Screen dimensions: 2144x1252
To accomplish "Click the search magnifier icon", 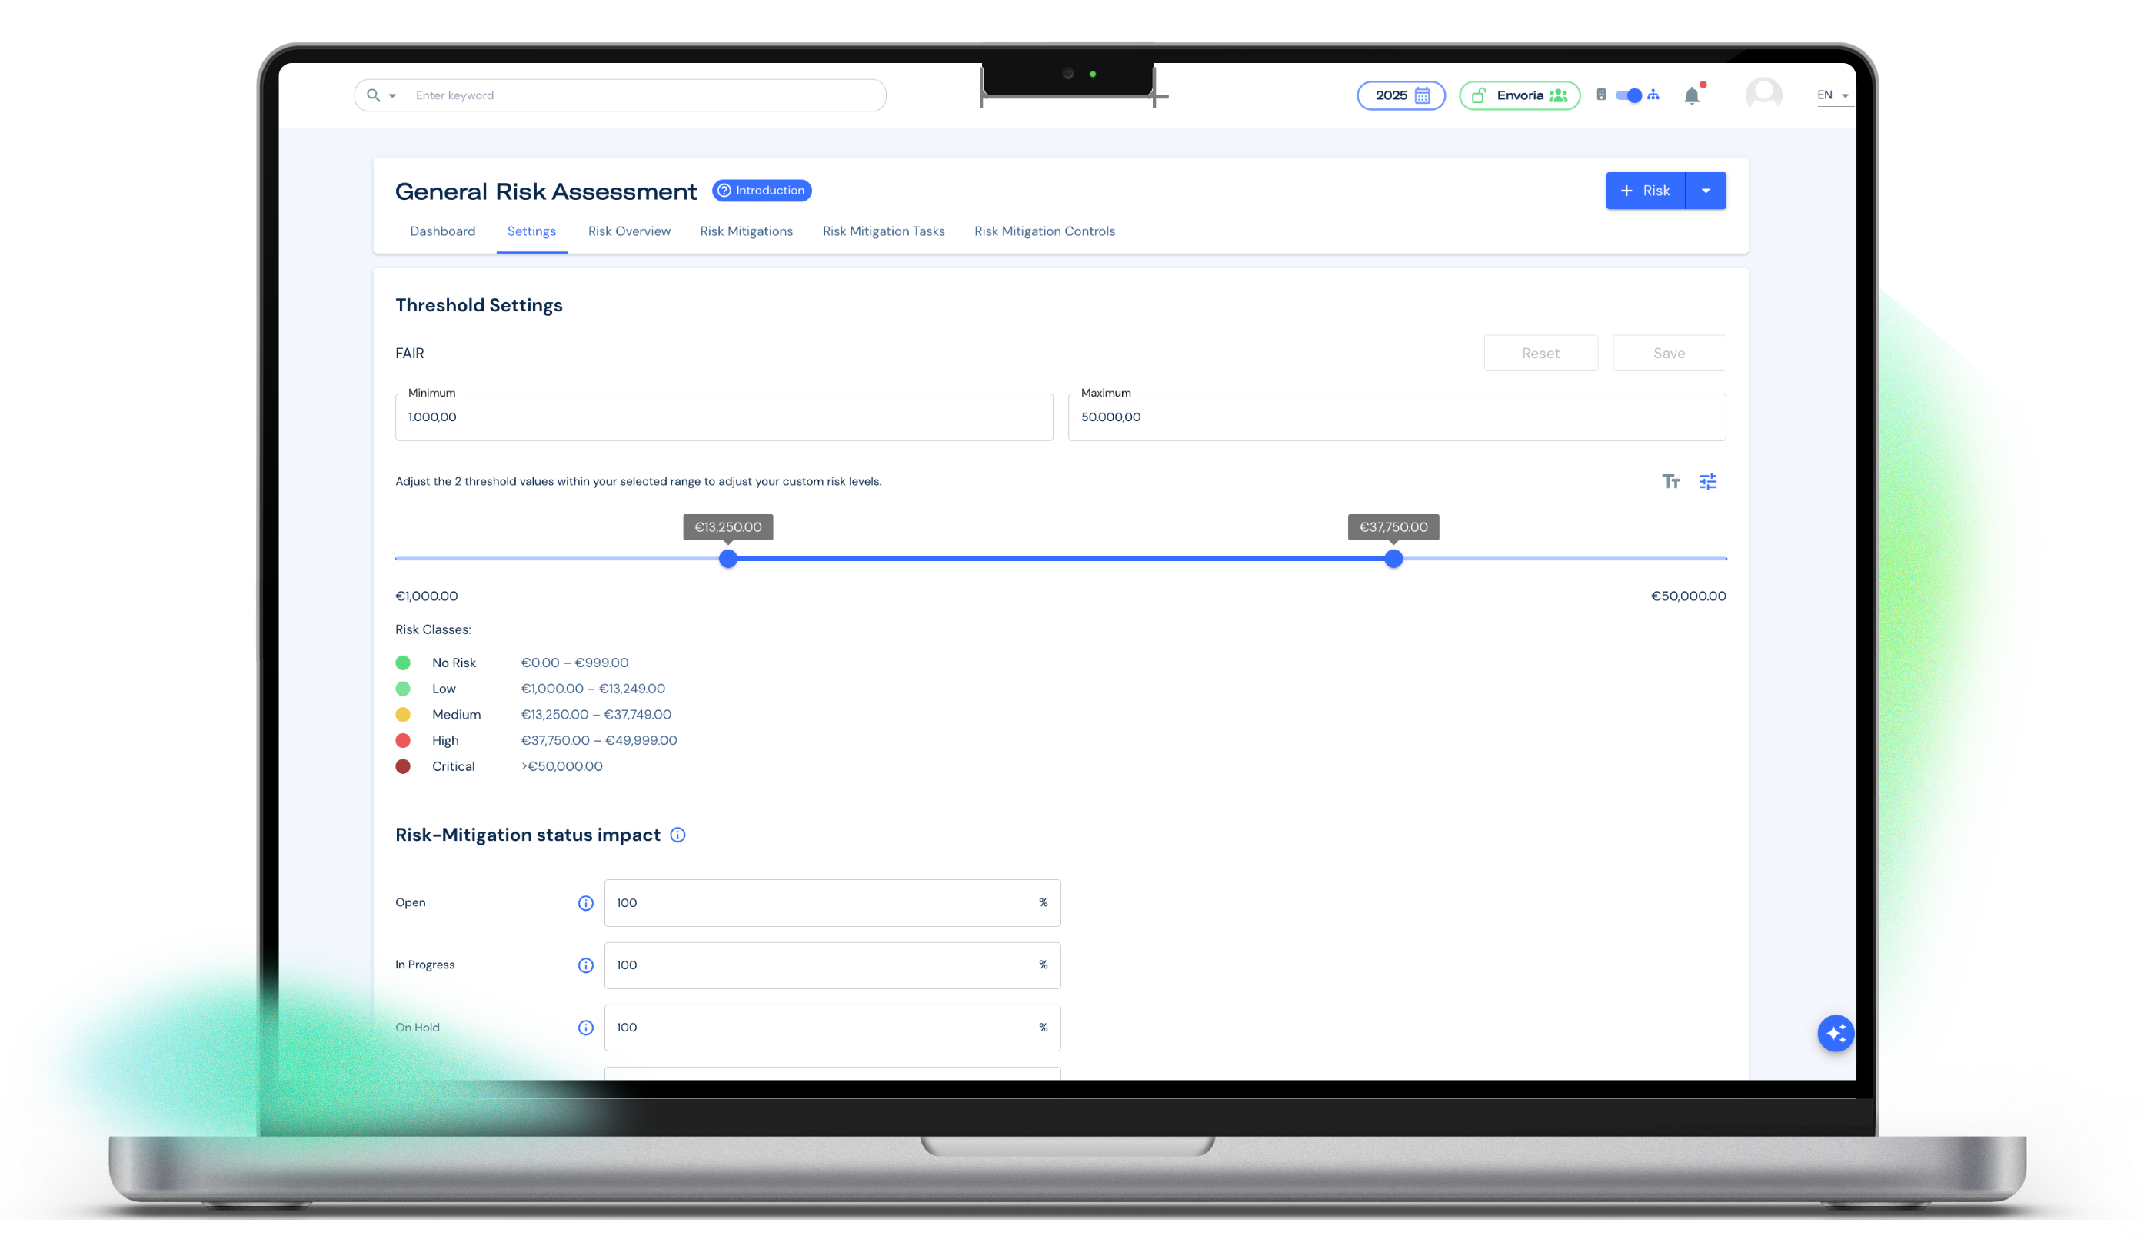I will [373, 95].
